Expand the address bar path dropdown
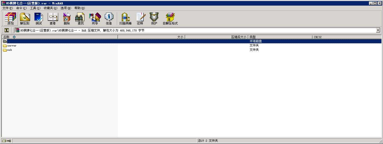 [x=378, y=30]
